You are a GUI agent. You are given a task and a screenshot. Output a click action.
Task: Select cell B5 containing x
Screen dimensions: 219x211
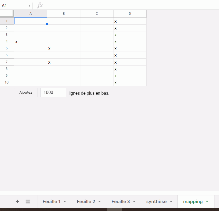click(x=64, y=49)
